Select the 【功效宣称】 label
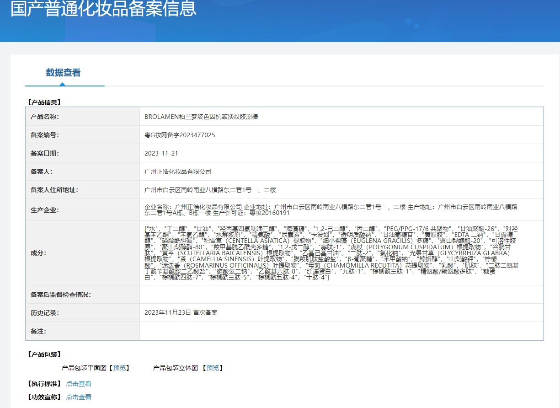The image size is (560, 408). 43,397
